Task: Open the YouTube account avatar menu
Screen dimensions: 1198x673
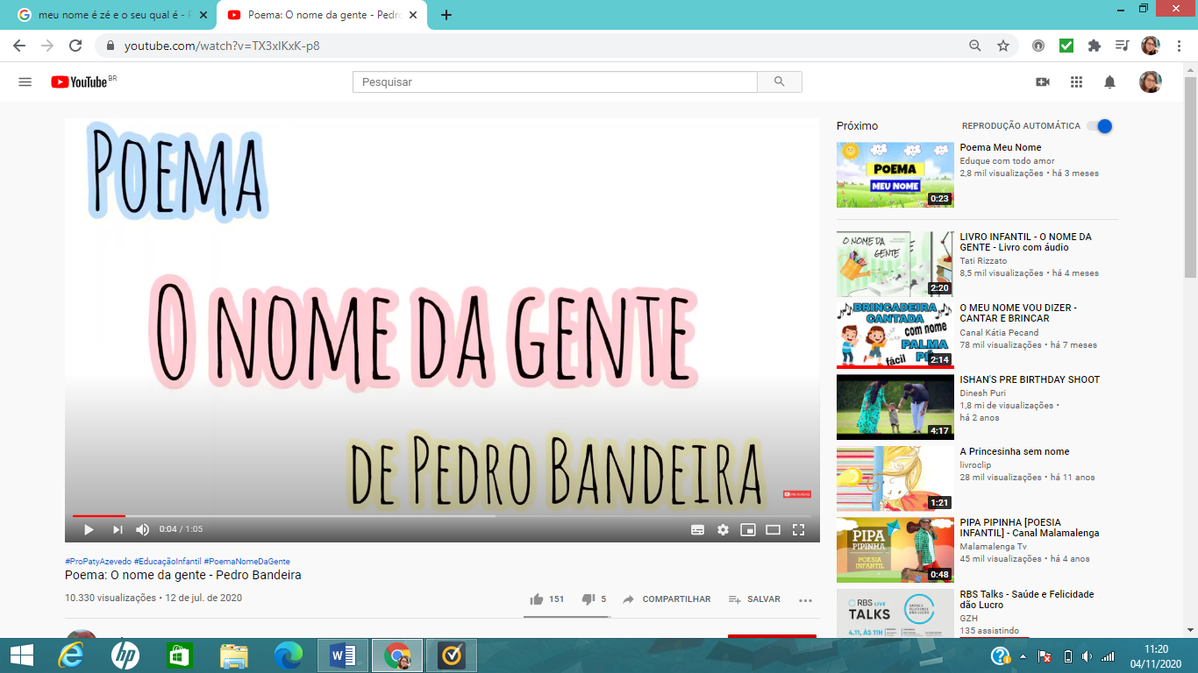Action: [x=1151, y=81]
